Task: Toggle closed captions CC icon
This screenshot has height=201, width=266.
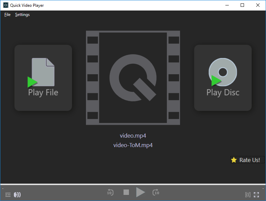Action: click(x=248, y=195)
